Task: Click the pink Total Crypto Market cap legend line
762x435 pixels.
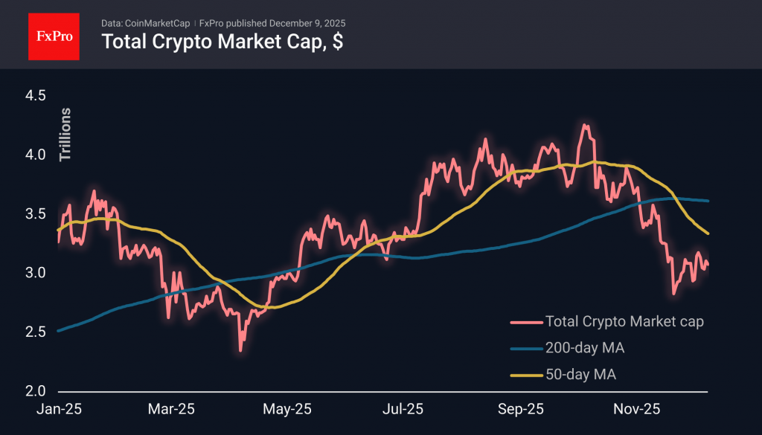Action: point(525,322)
